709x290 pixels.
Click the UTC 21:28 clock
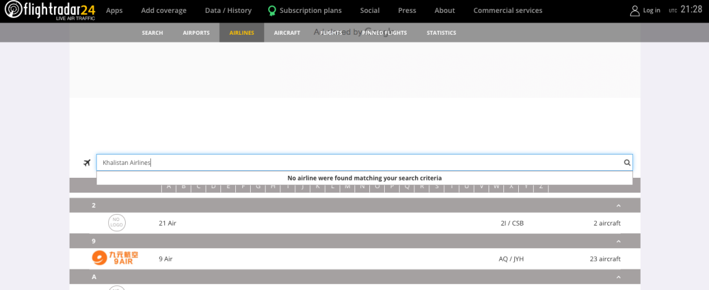point(685,10)
